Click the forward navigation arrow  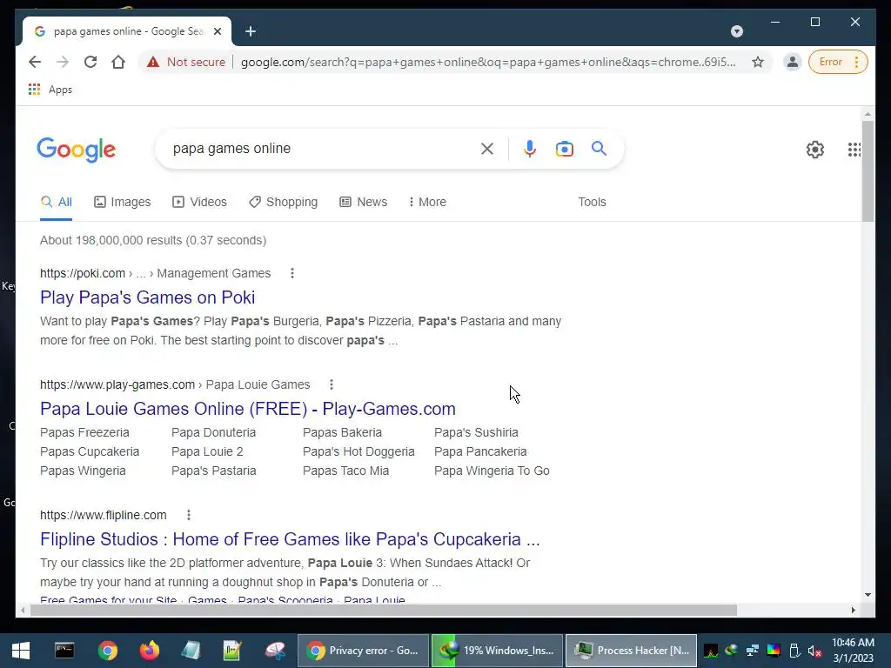(63, 62)
